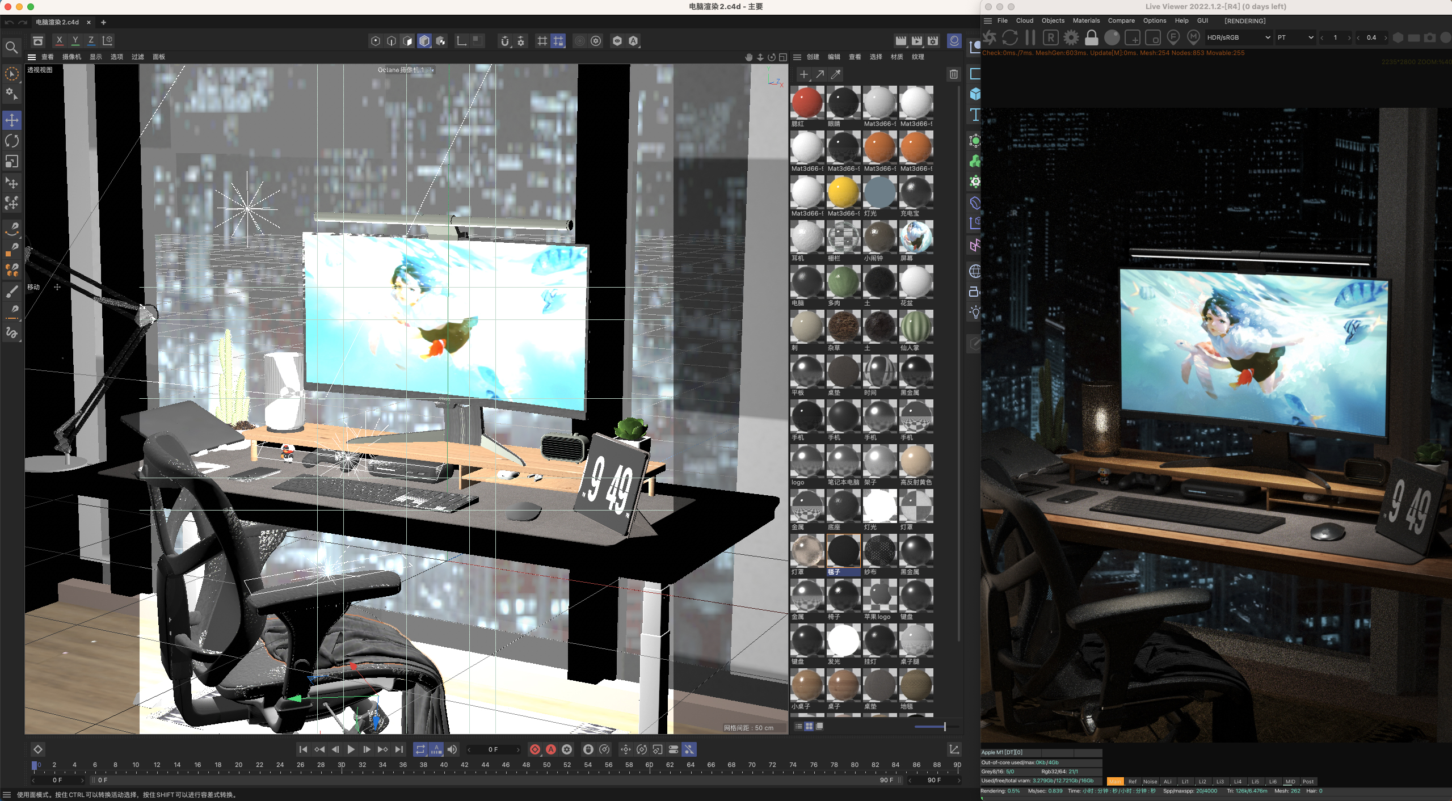1452x801 pixels.
Task: Open the viewport 摄像机 (Cameras) menu
Action: point(71,57)
